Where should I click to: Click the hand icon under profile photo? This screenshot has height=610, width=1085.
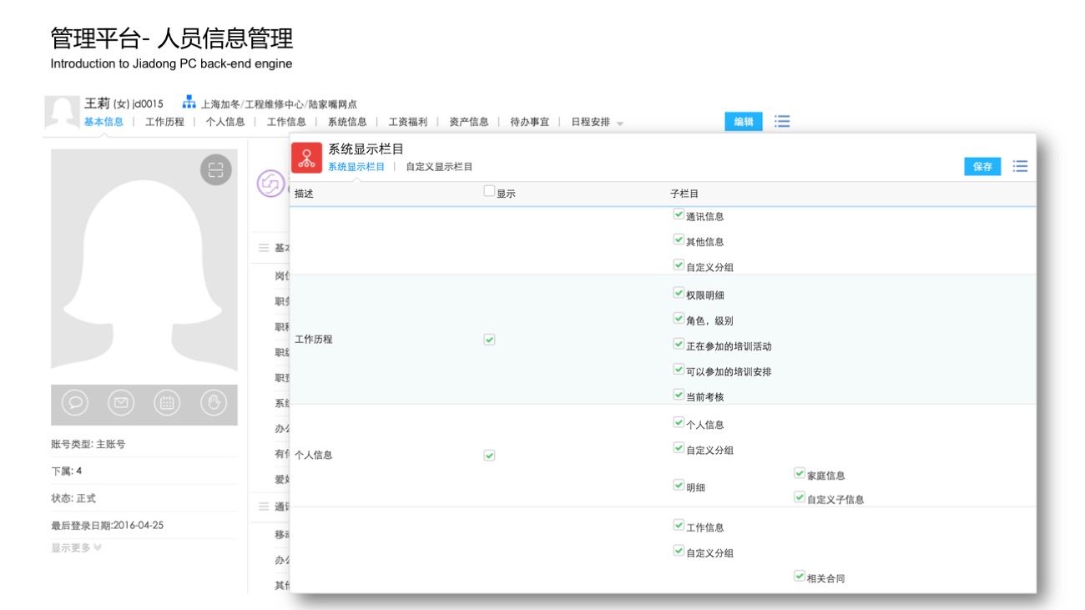214,403
